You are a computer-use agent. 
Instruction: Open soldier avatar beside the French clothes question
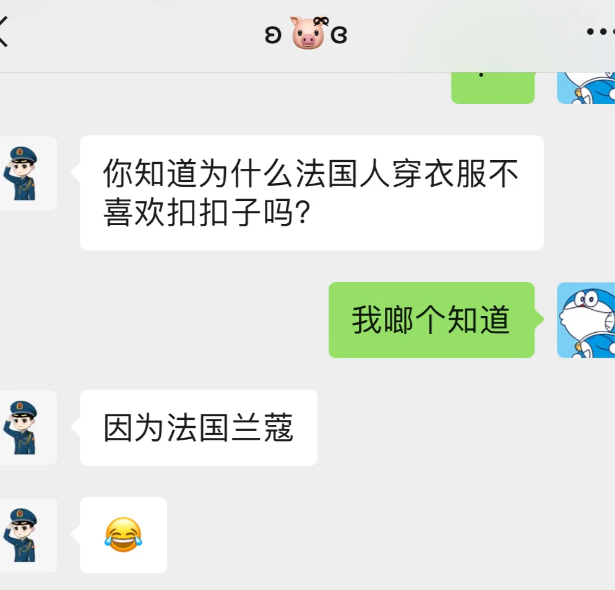tap(27, 173)
